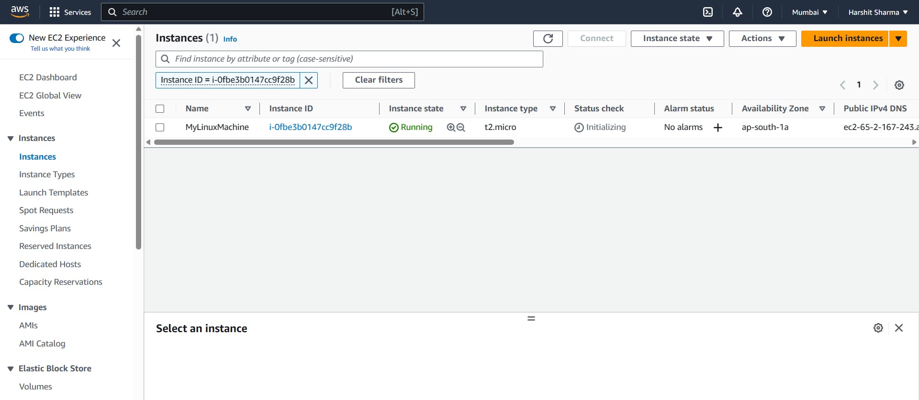Viewport: 919px width, 400px height.
Task: Go to next page of instances
Action: 875,85
